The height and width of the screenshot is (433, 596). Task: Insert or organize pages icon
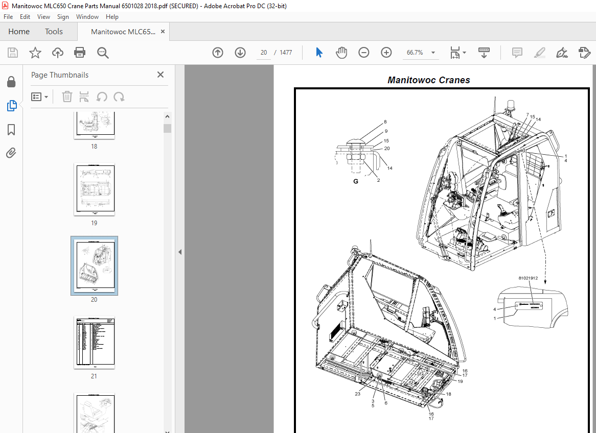(84, 97)
